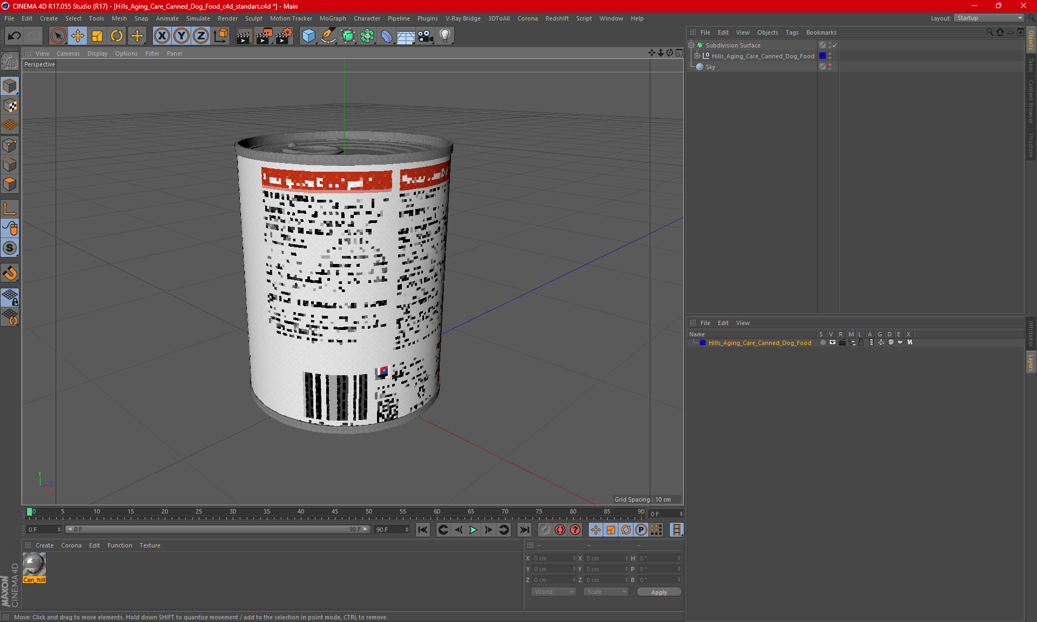Open Objects panel Tags menu
The width and height of the screenshot is (1037, 622).
pos(792,32)
